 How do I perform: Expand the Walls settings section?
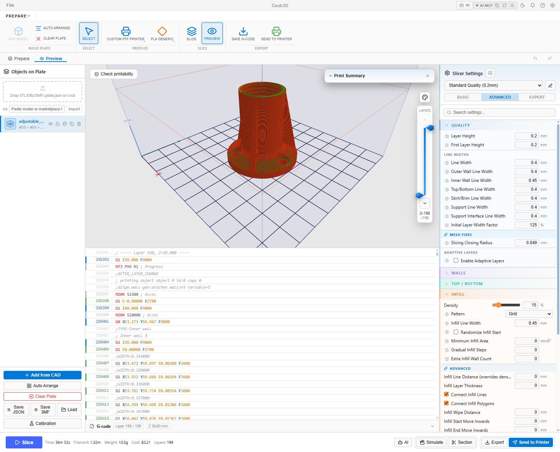[498, 273]
